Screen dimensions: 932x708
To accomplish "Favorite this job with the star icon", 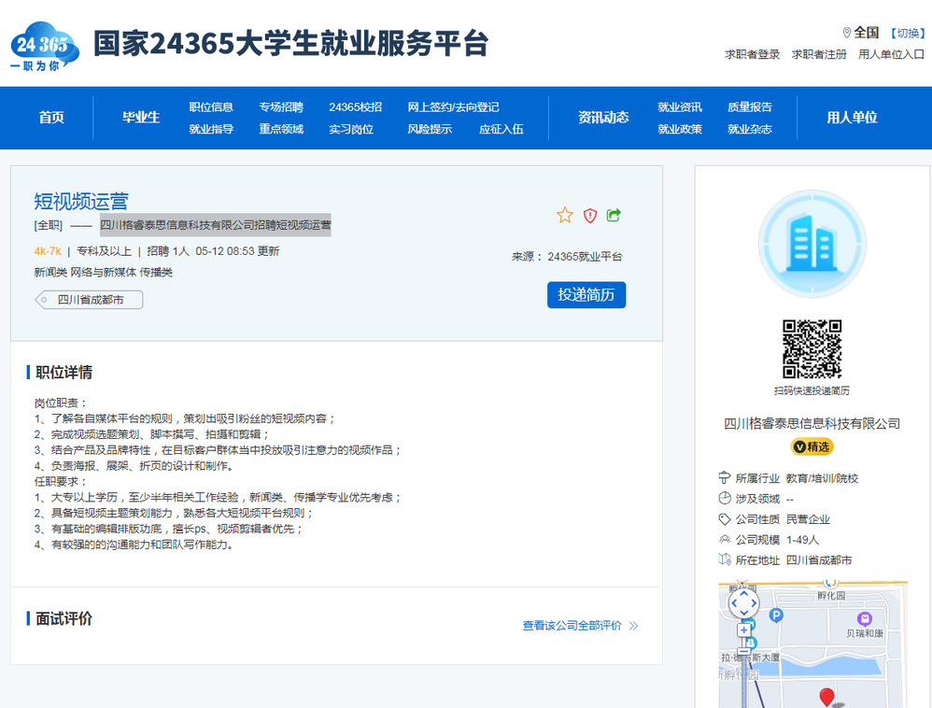I will coord(565,216).
